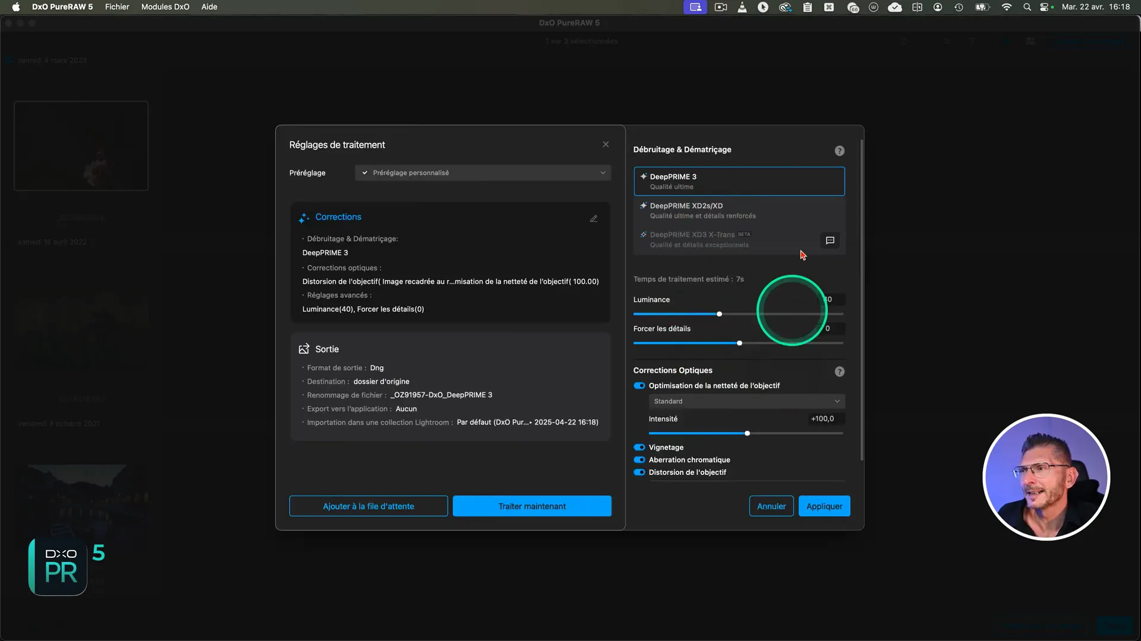The width and height of the screenshot is (1141, 641).
Task: Open the Aide menu
Action: click(x=209, y=7)
